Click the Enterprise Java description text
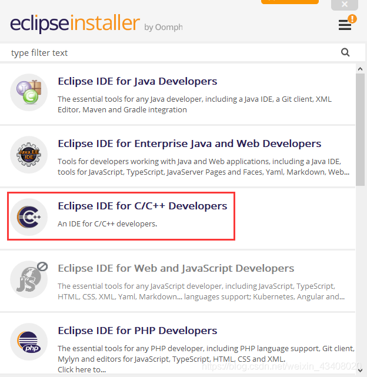Image resolution: width=367 pixels, height=377 pixels. (203, 166)
